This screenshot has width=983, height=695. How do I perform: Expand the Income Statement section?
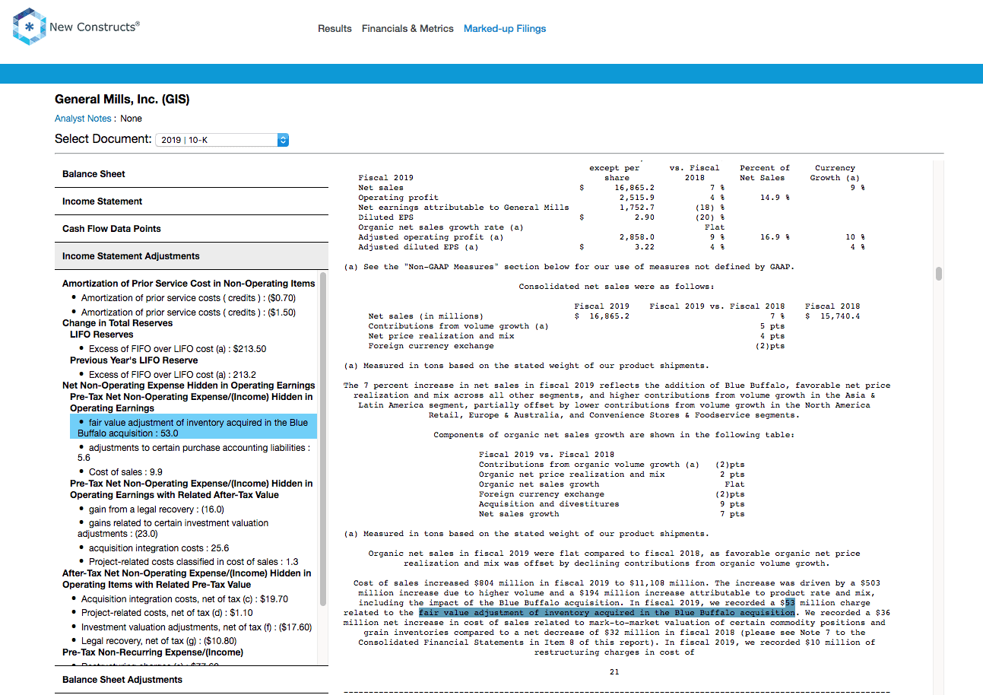pos(192,202)
